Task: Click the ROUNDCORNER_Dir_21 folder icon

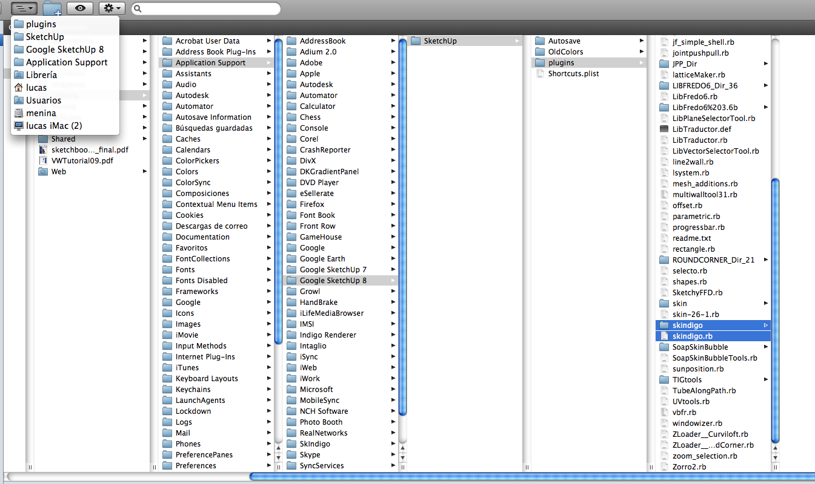Action: (x=664, y=260)
